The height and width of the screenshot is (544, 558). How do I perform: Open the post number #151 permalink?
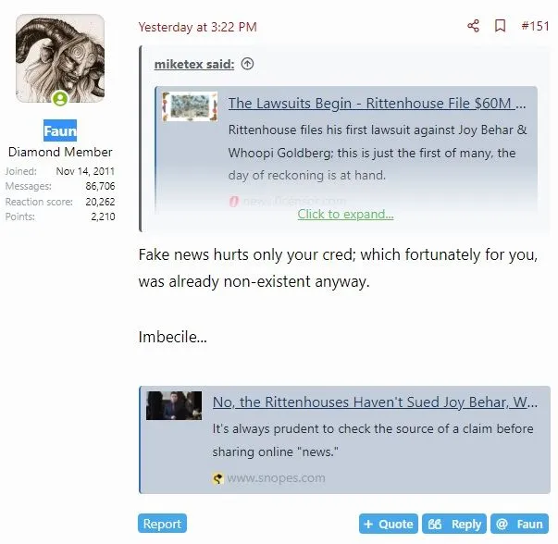(535, 26)
